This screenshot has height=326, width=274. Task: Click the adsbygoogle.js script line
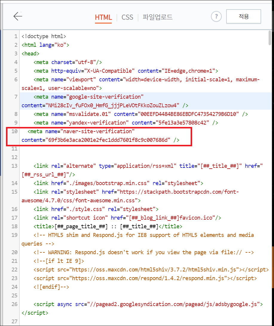[x=148, y=304]
